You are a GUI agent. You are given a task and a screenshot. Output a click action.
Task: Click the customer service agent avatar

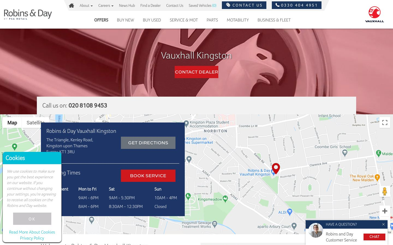pos(316,231)
